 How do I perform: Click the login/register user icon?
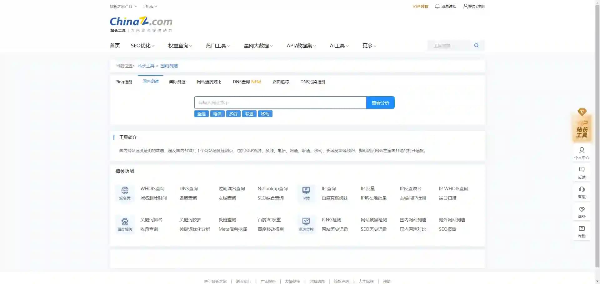click(x=465, y=6)
